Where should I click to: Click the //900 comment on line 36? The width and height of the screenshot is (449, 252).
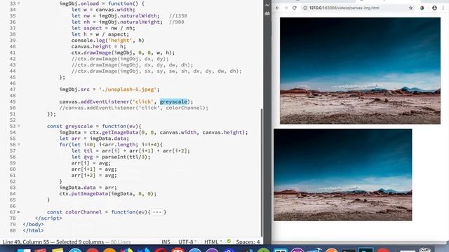tap(177, 22)
